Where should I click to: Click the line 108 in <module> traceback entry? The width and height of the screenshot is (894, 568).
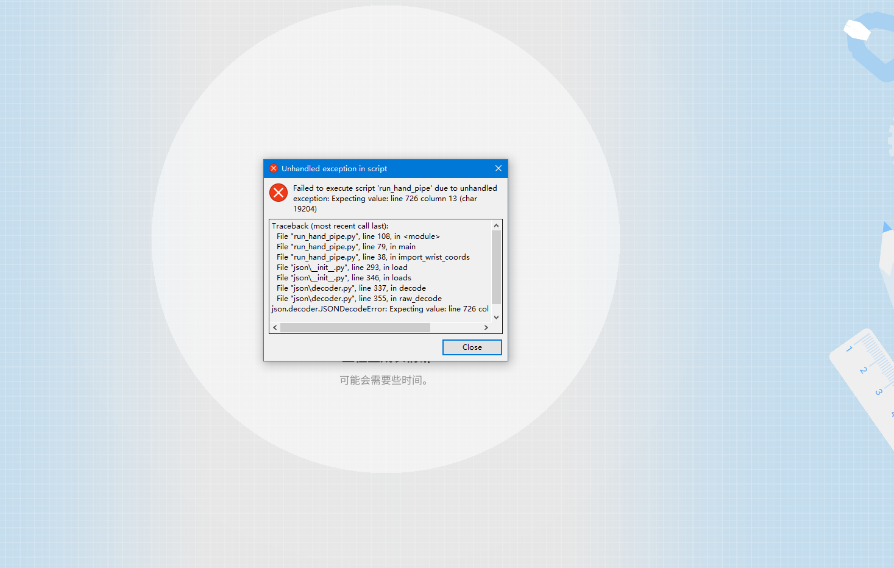[358, 236]
